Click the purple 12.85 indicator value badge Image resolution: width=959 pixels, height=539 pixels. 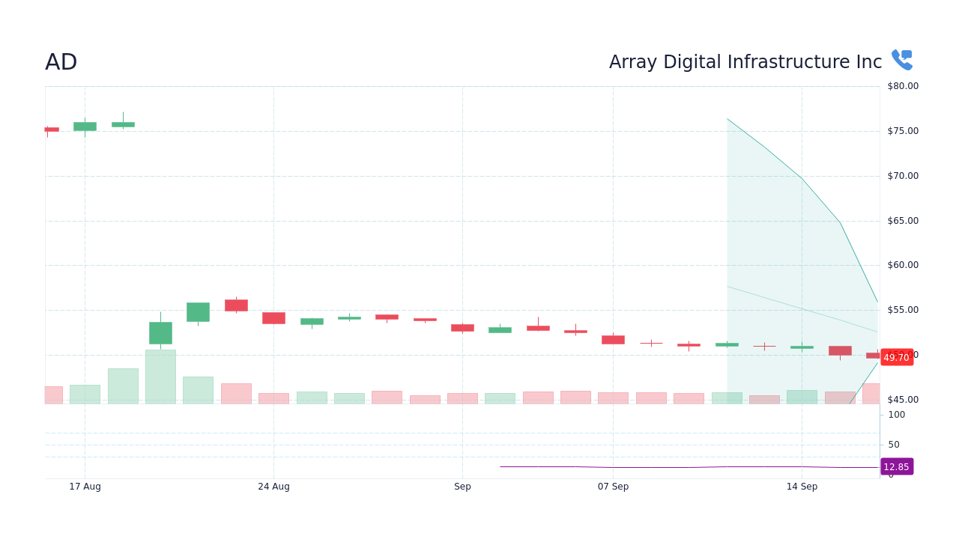[896, 466]
